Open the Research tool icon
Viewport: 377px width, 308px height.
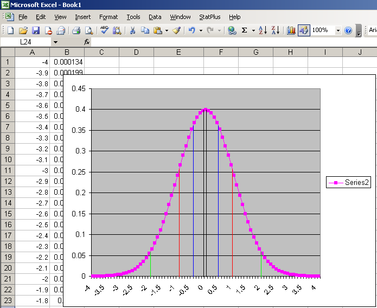click(x=117, y=30)
